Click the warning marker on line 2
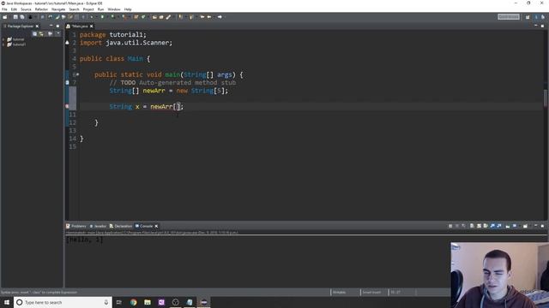The width and height of the screenshot is (549, 308). pos(67,43)
